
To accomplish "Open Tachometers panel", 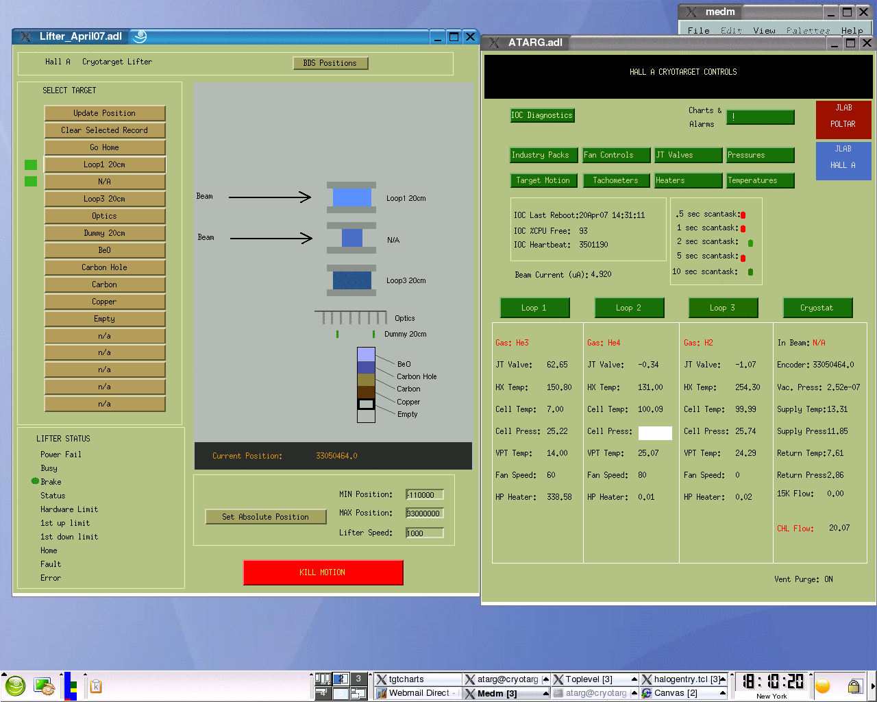I will click(616, 180).
